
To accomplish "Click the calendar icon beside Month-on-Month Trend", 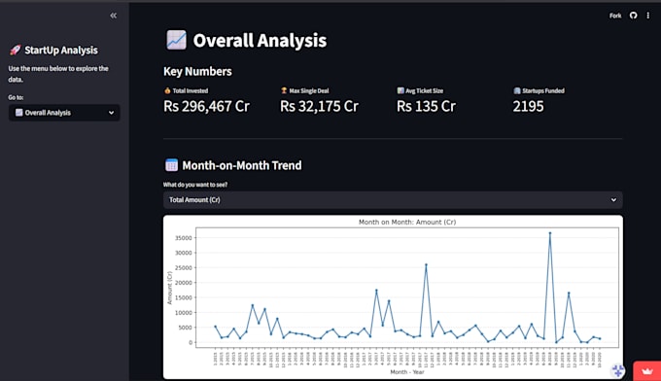I will pyautogui.click(x=171, y=165).
